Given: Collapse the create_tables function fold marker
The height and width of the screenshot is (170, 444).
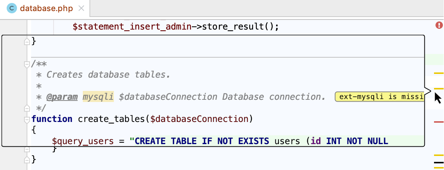Looking at the screenshot, I should (27, 119).
